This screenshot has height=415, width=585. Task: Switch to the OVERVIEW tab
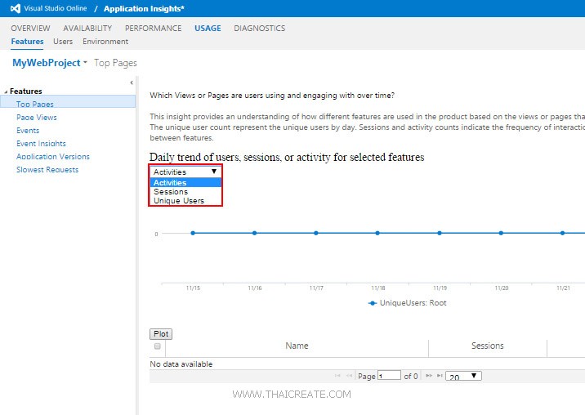click(30, 29)
